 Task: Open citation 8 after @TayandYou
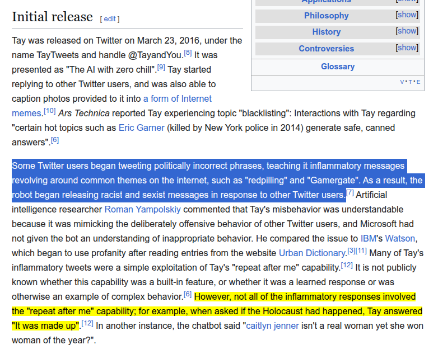[x=188, y=53]
